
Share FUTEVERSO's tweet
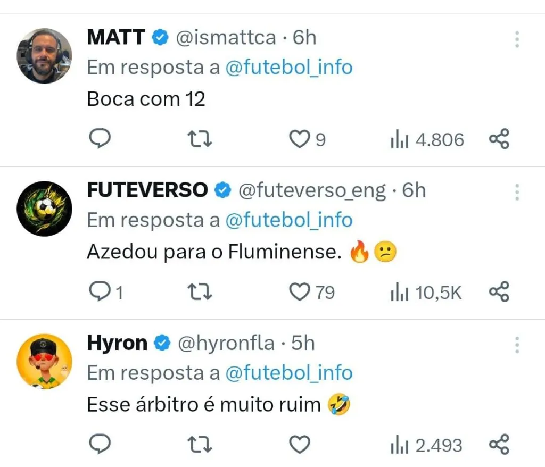499,292
